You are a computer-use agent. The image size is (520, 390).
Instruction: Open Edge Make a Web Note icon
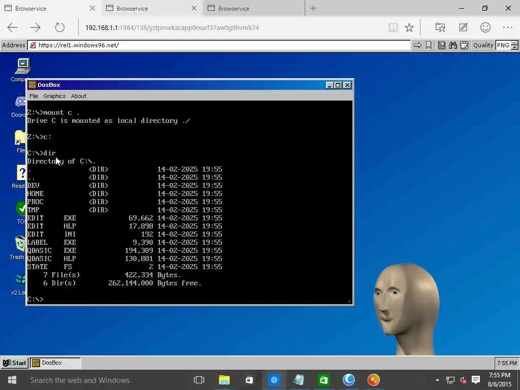point(463,27)
